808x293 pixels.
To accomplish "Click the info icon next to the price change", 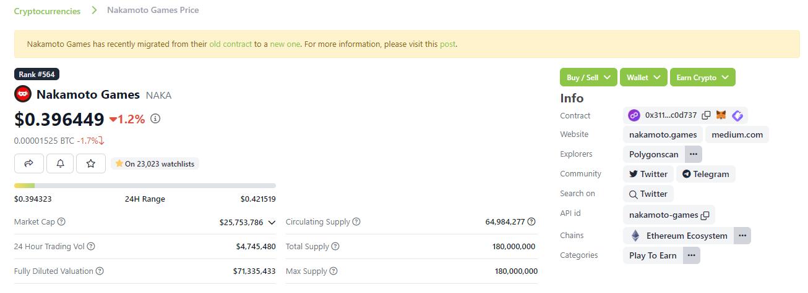I will click(155, 118).
